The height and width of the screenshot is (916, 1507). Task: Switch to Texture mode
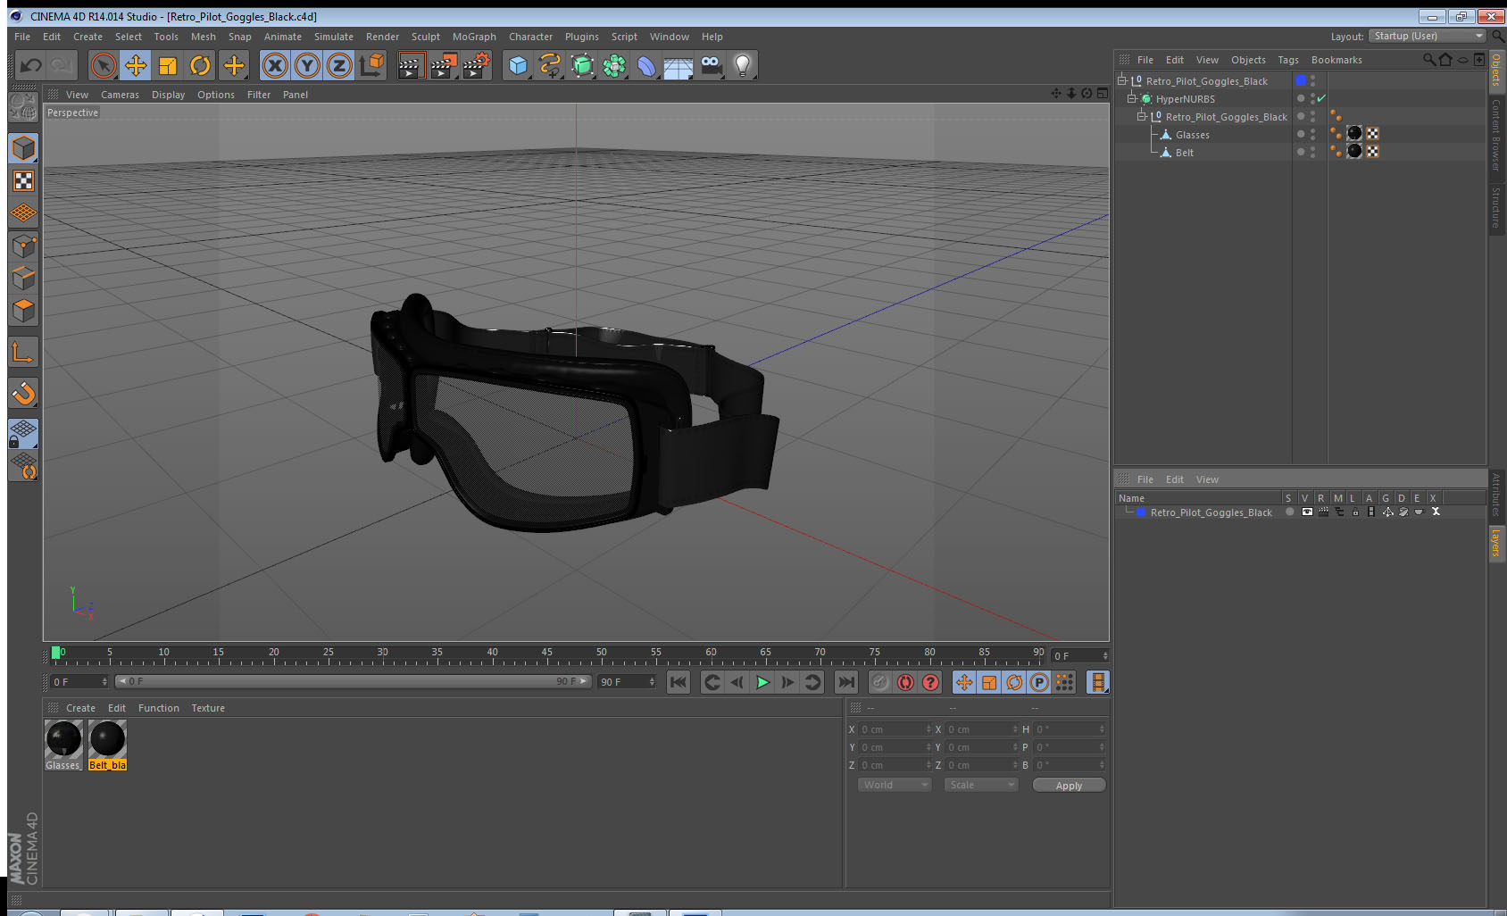click(x=24, y=181)
